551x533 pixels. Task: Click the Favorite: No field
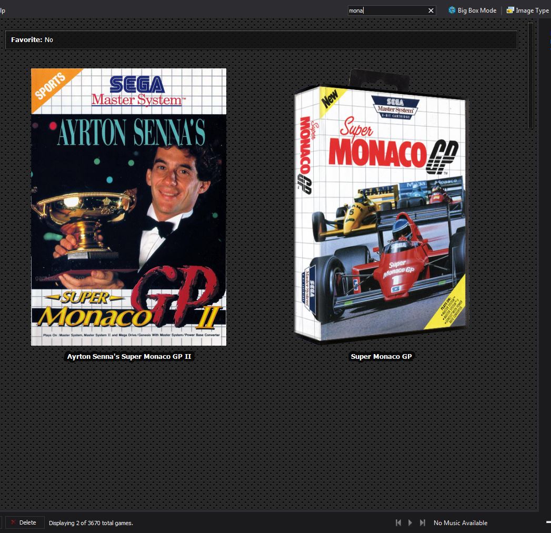261,39
